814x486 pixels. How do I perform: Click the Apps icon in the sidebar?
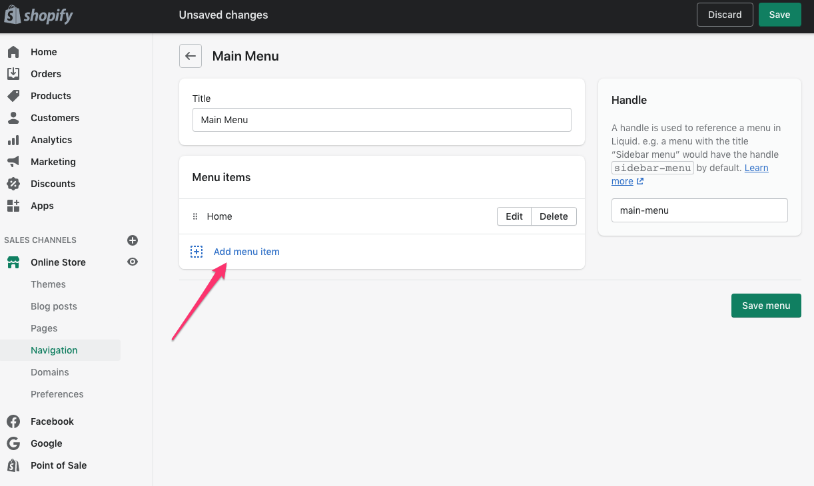13,206
